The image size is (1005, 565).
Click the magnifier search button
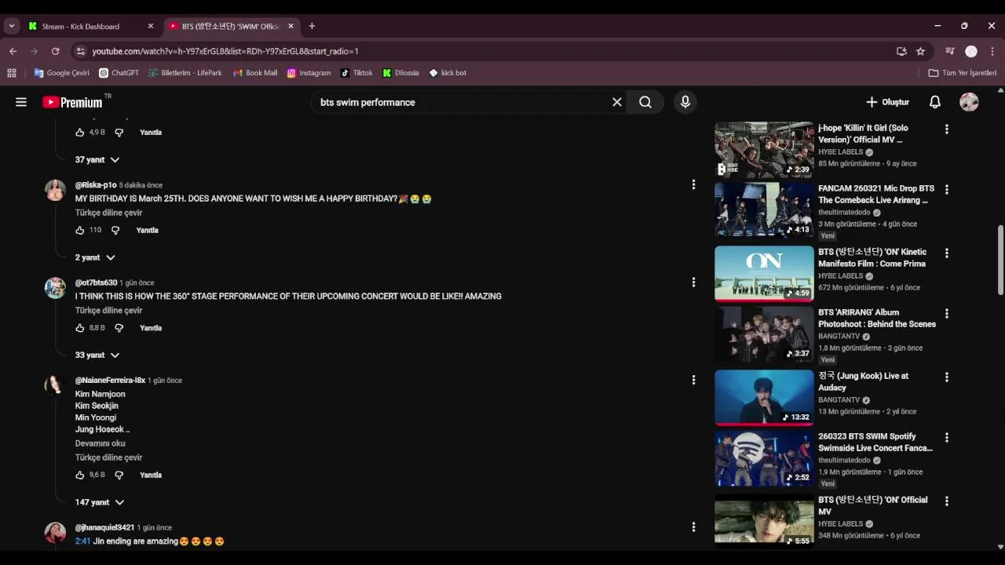645,102
